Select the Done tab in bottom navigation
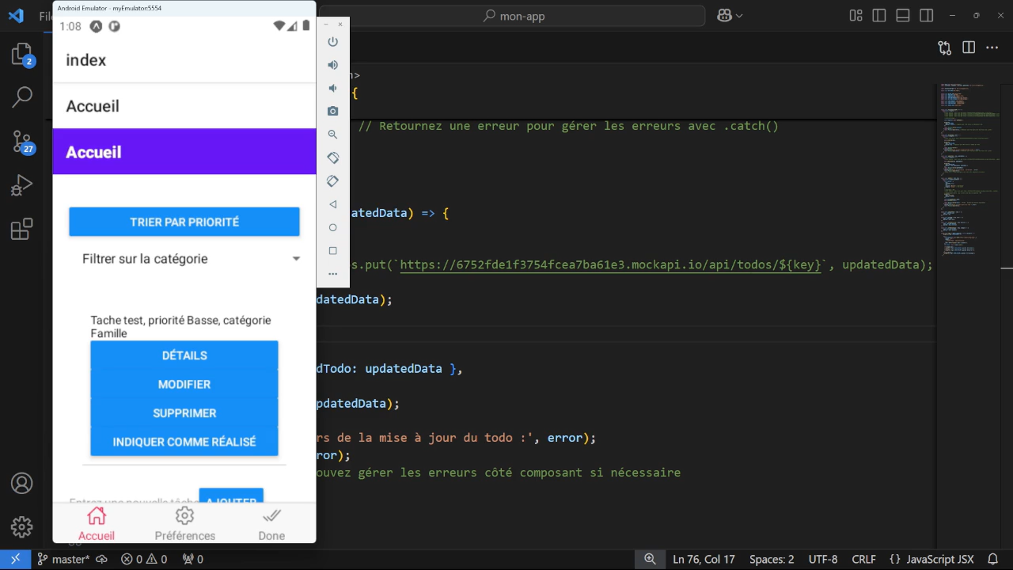 (x=271, y=522)
